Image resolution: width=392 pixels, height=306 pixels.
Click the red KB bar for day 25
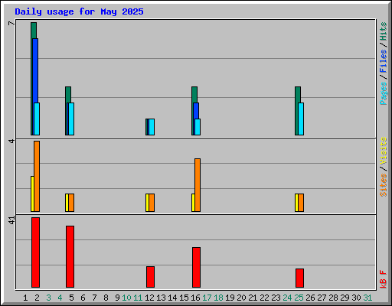pos(299,278)
